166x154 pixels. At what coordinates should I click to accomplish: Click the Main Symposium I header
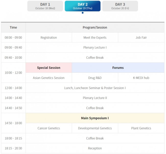click(95, 118)
